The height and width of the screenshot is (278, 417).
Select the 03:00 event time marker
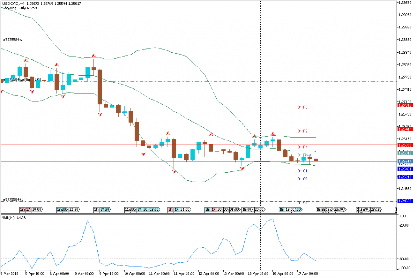[154, 210]
